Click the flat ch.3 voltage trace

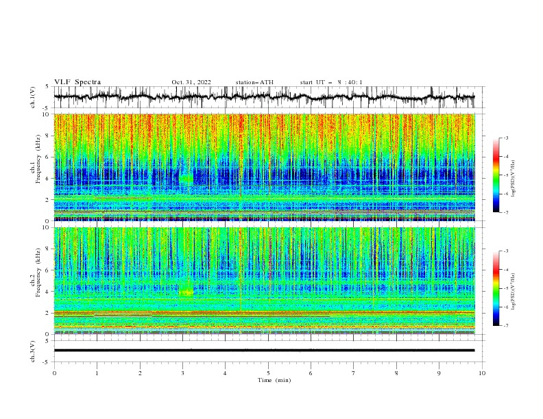point(264,351)
